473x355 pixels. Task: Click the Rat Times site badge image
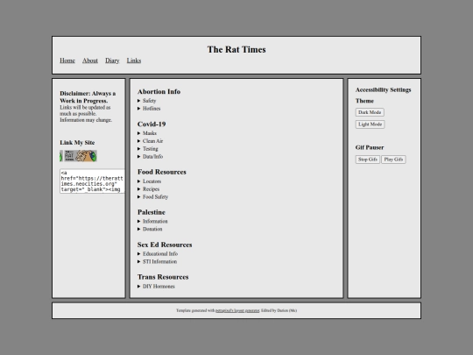point(79,156)
